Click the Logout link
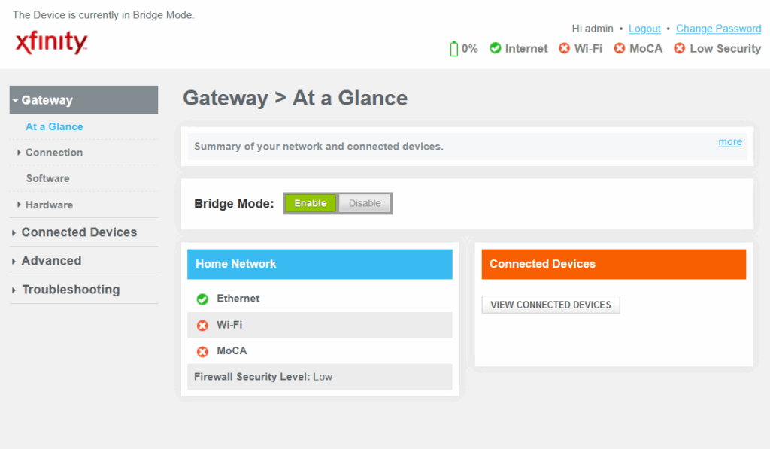770x449 pixels. (644, 29)
